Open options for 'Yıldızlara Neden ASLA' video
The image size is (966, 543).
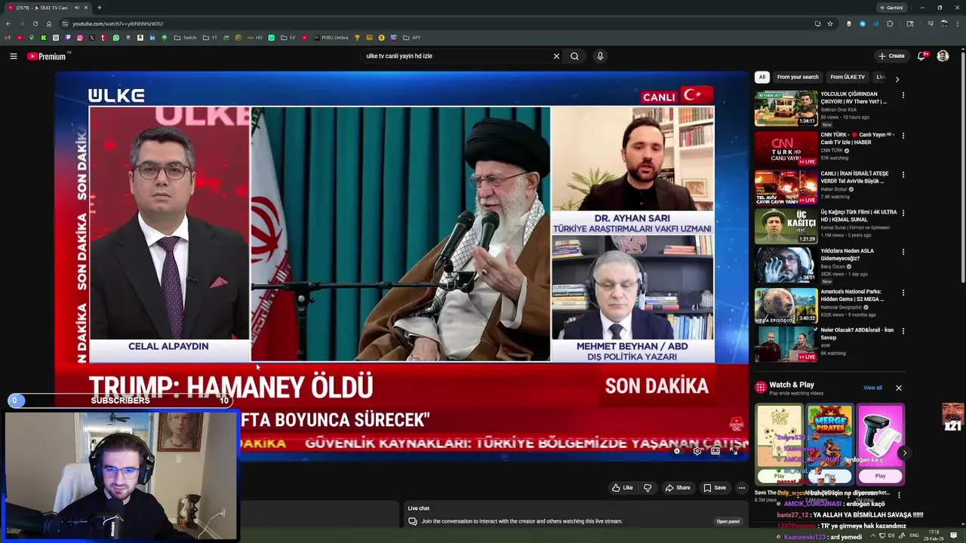[x=903, y=252]
